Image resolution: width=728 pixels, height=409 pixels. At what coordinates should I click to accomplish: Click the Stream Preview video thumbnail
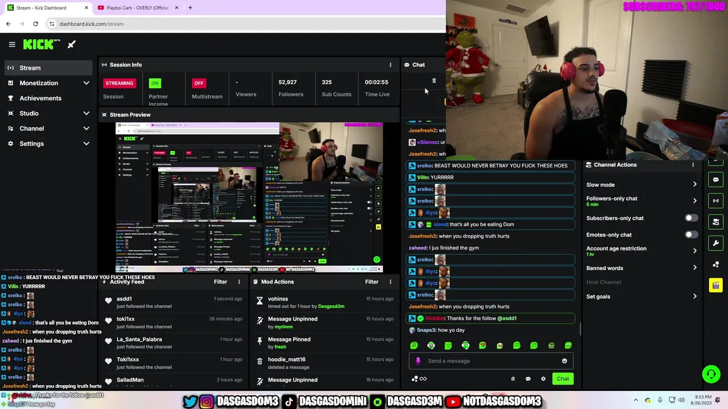[x=249, y=198]
